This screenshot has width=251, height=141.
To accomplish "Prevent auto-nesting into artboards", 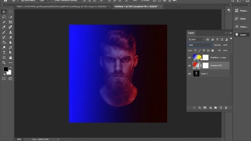I will pyautogui.click(x=208, y=51).
